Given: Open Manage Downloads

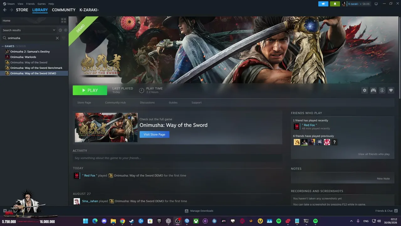Looking at the screenshot, I should tap(199, 211).
